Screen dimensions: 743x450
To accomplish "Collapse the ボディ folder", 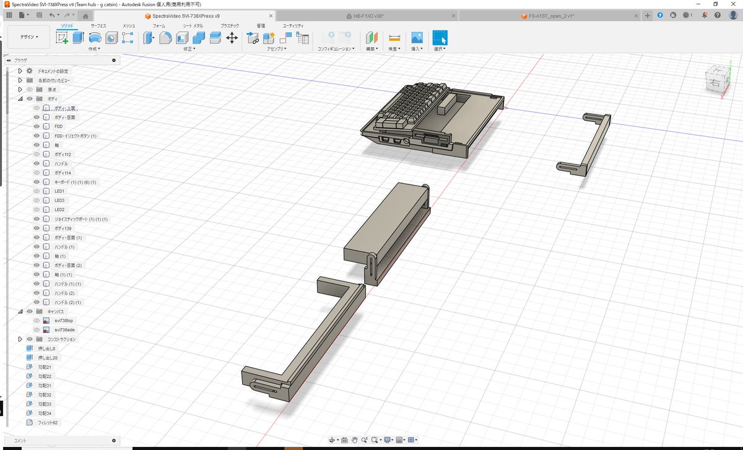I will pyautogui.click(x=20, y=99).
